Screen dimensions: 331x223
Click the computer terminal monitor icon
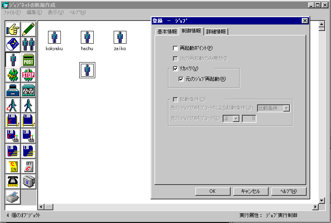point(28,182)
